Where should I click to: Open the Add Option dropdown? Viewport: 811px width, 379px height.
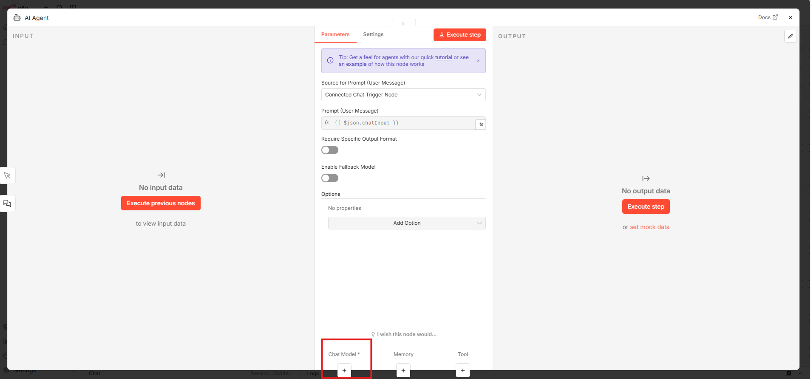point(406,223)
